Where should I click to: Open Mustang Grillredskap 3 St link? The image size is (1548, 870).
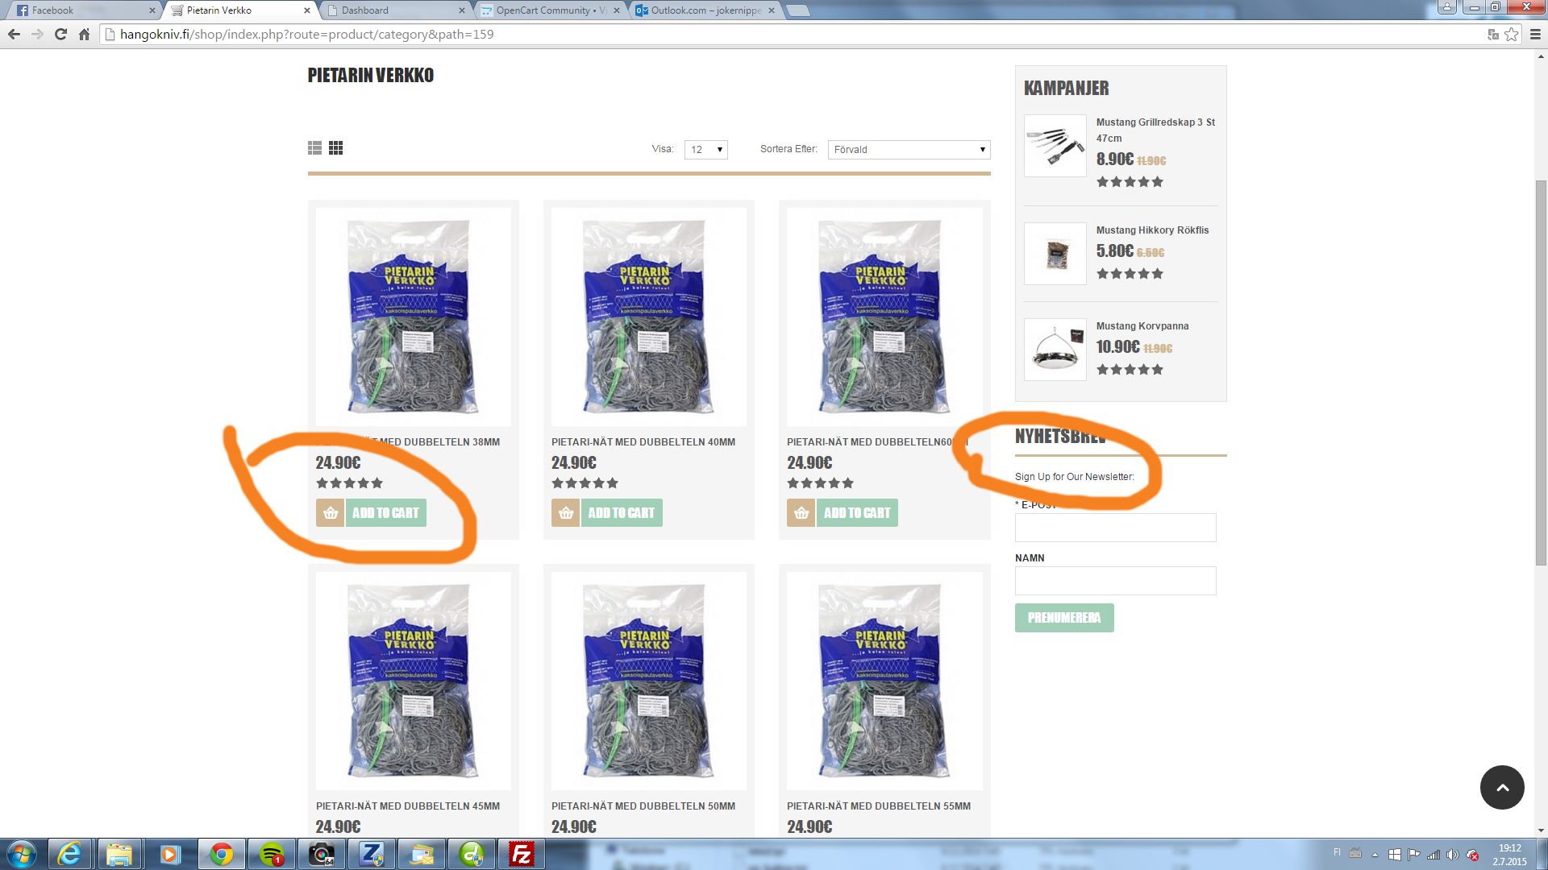1155,130
